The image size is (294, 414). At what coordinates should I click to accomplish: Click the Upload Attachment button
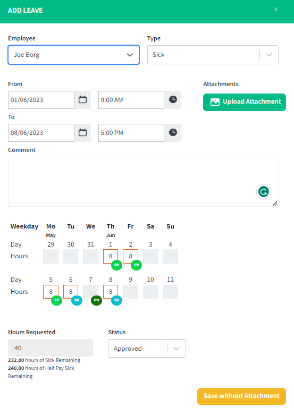click(245, 102)
